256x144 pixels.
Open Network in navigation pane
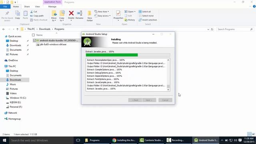click(12, 113)
